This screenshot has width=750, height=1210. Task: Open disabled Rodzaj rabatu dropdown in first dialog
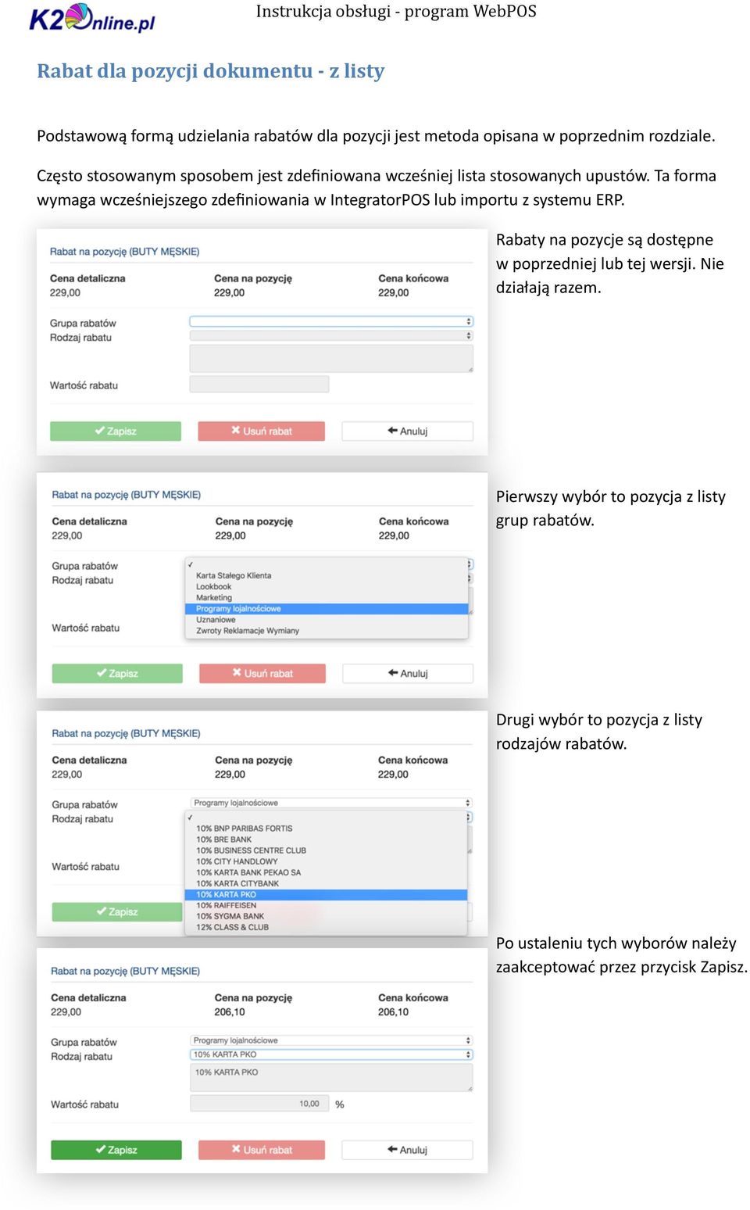pos(331,335)
